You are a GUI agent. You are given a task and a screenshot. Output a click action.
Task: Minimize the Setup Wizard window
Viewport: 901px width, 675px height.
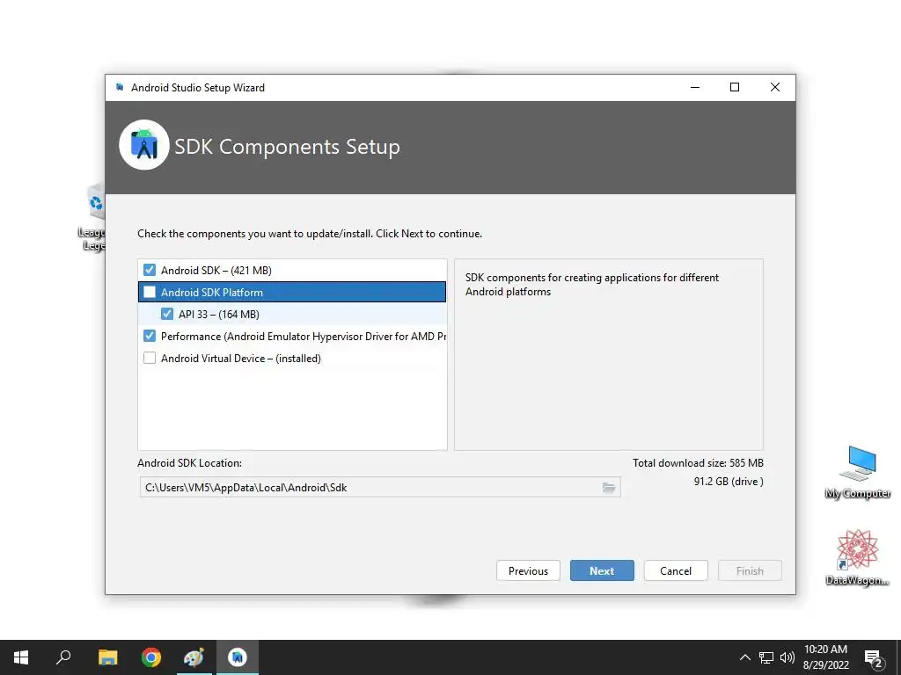click(695, 87)
